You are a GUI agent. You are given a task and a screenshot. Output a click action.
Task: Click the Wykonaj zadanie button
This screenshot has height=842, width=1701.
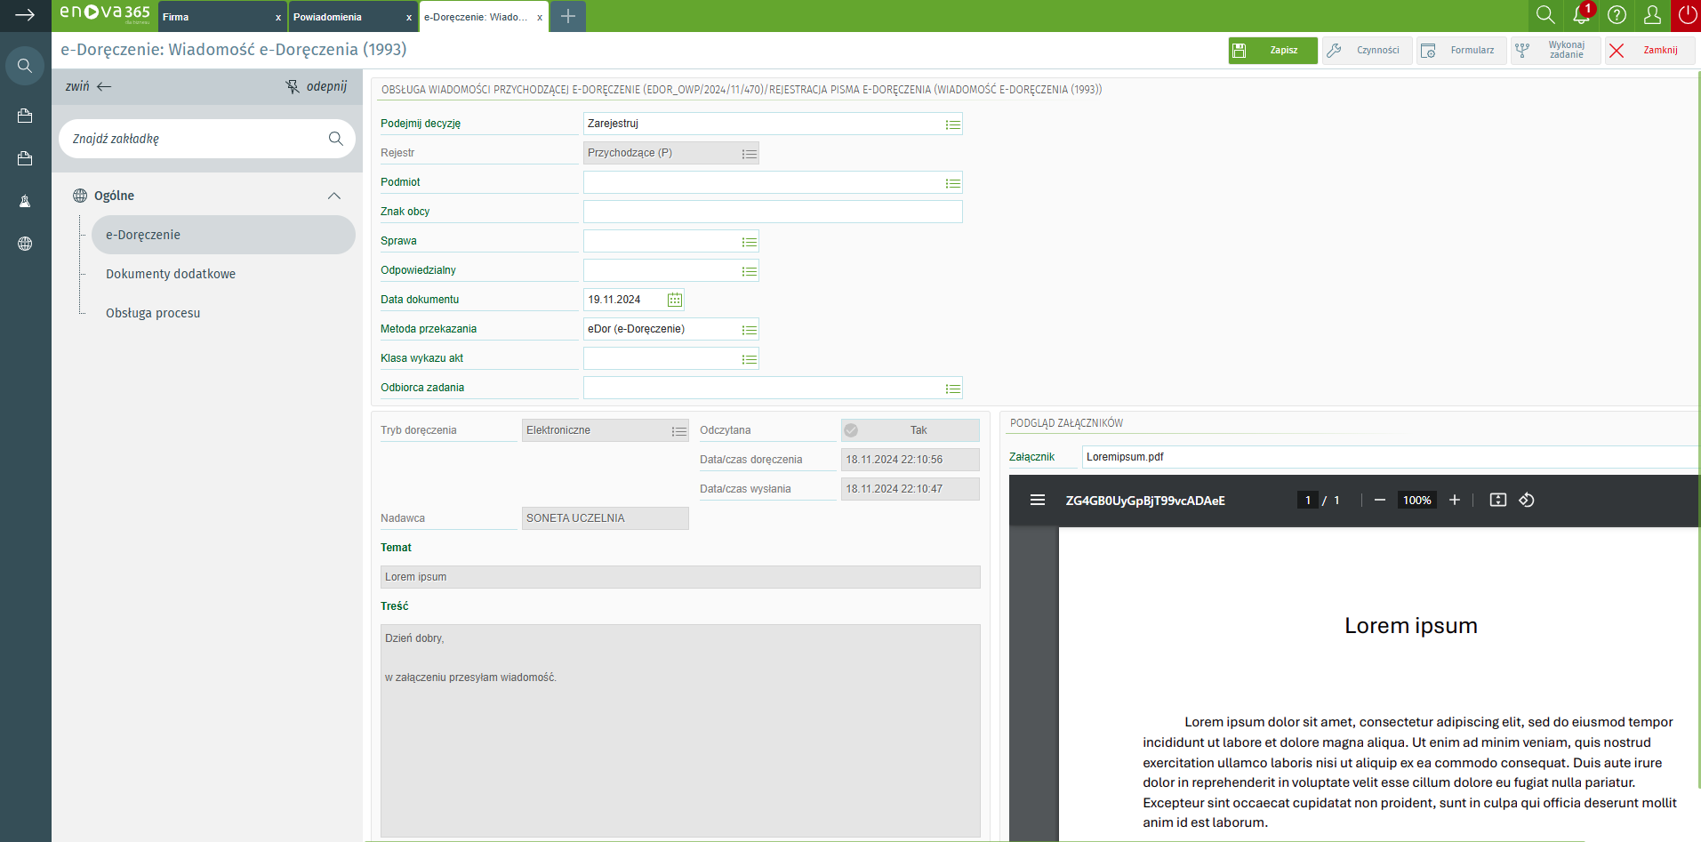(x=1555, y=51)
